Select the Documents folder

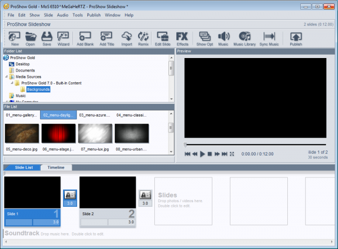25,70
